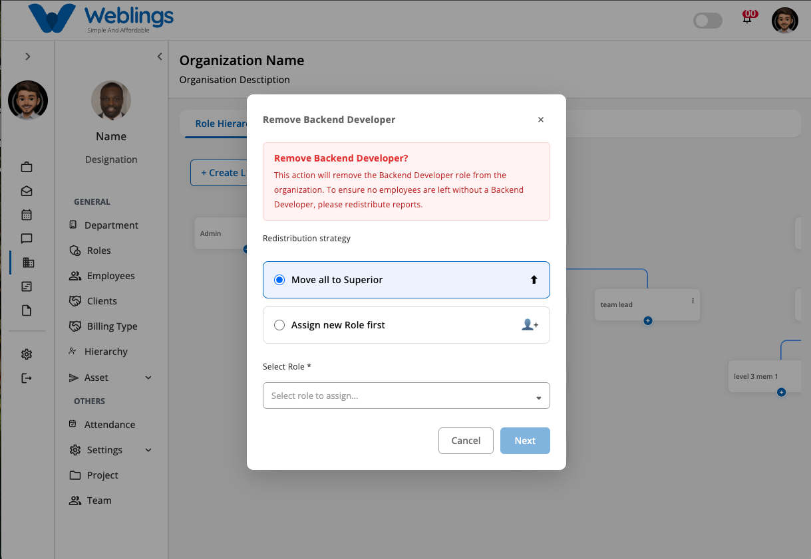Click the Cancel button

coord(466,441)
